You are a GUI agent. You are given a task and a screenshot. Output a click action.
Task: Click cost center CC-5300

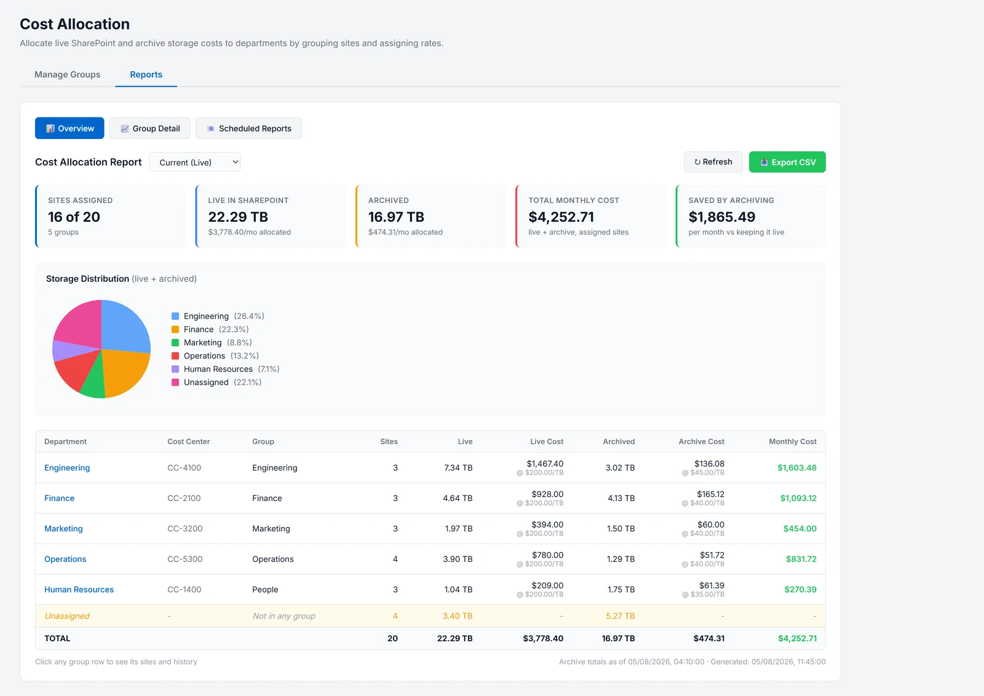point(185,559)
